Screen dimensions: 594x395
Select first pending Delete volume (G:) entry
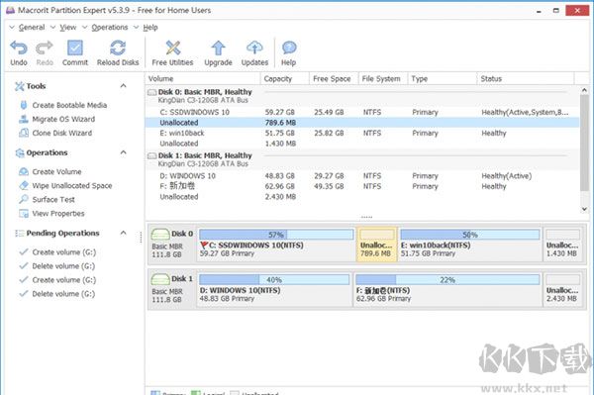[57, 266]
